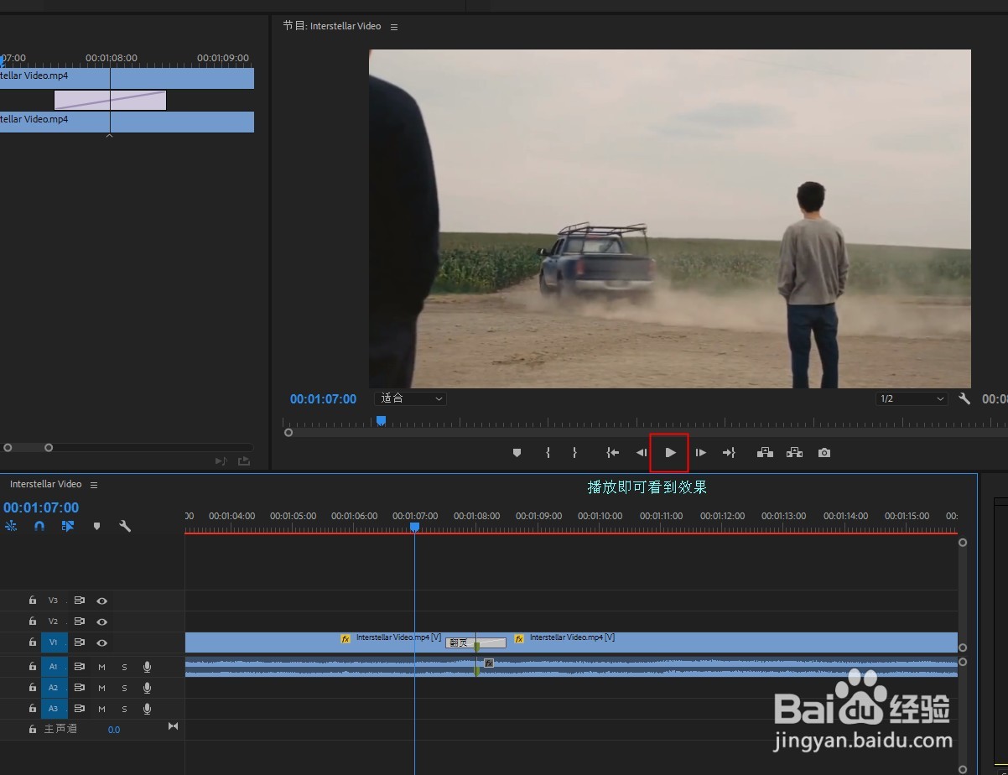Select transition bar in Effect Controls timeline
The image size is (1008, 775).
(110, 100)
